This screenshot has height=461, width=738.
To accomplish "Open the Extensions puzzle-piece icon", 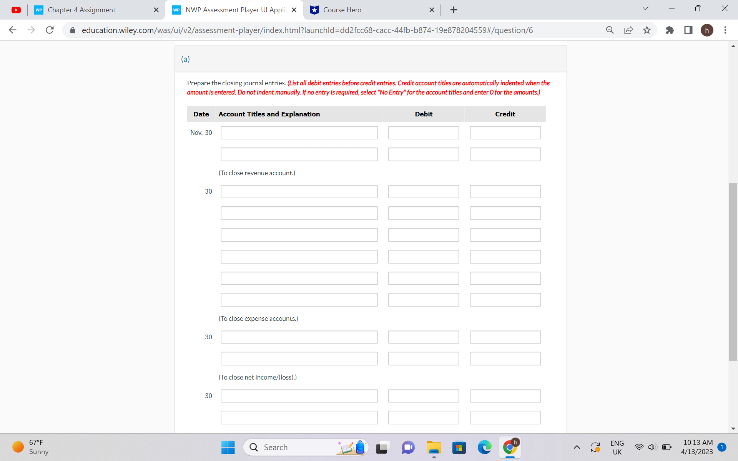I will pos(670,30).
